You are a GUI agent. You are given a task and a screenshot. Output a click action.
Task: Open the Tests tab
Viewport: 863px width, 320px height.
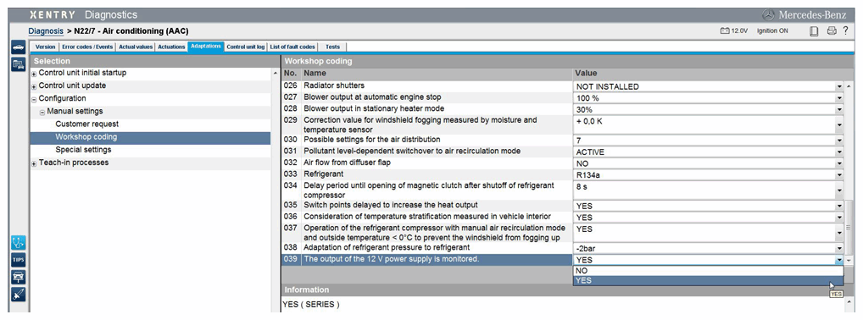tap(332, 47)
